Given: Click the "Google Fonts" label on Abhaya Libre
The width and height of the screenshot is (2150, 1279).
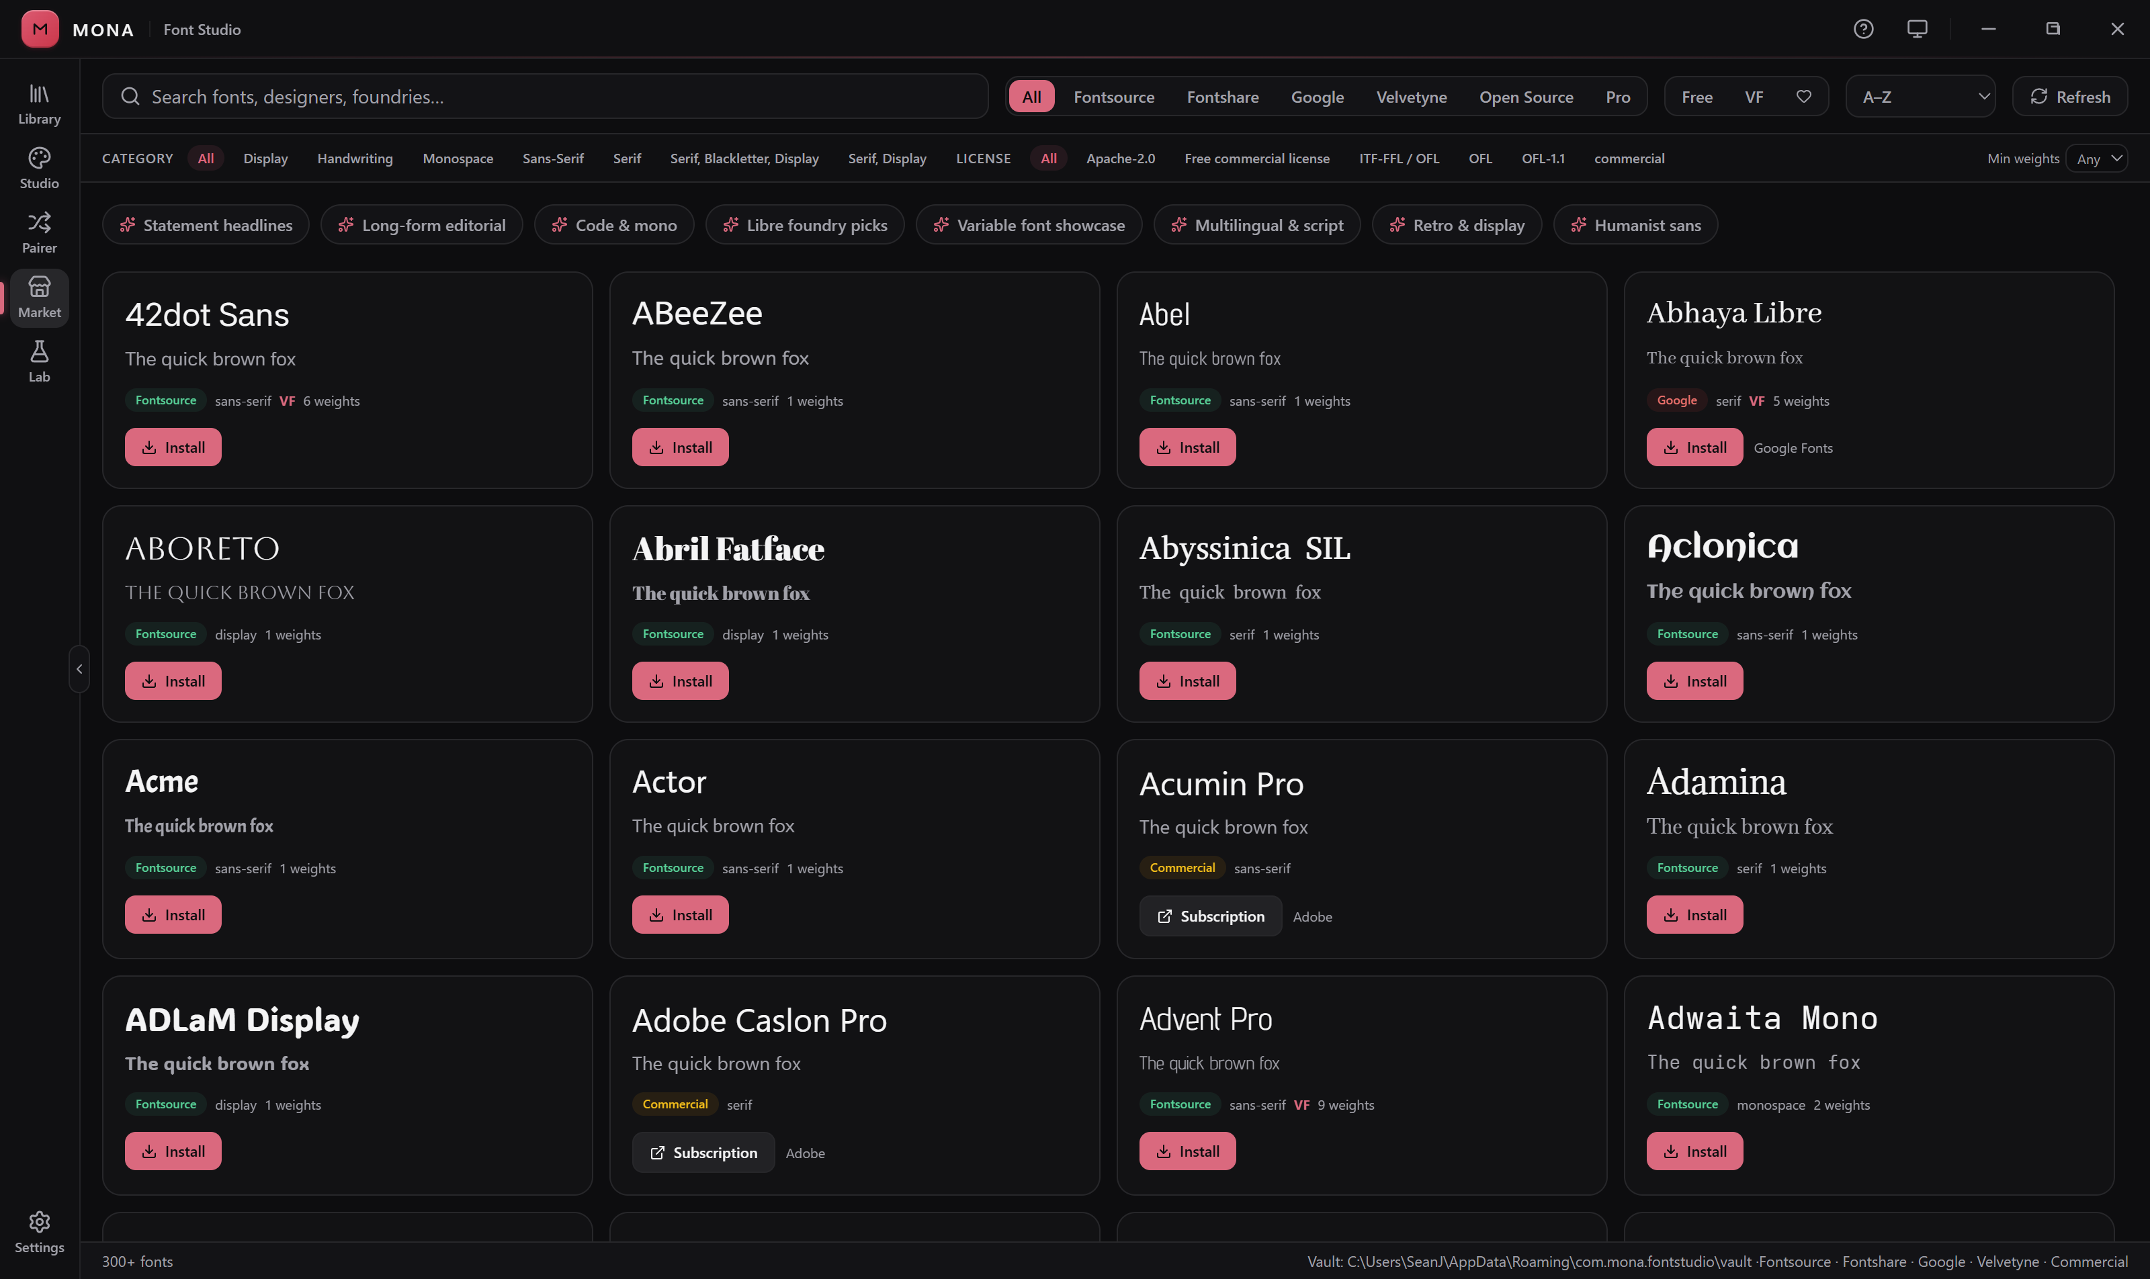Looking at the screenshot, I should pyautogui.click(x=1793, y=448).
